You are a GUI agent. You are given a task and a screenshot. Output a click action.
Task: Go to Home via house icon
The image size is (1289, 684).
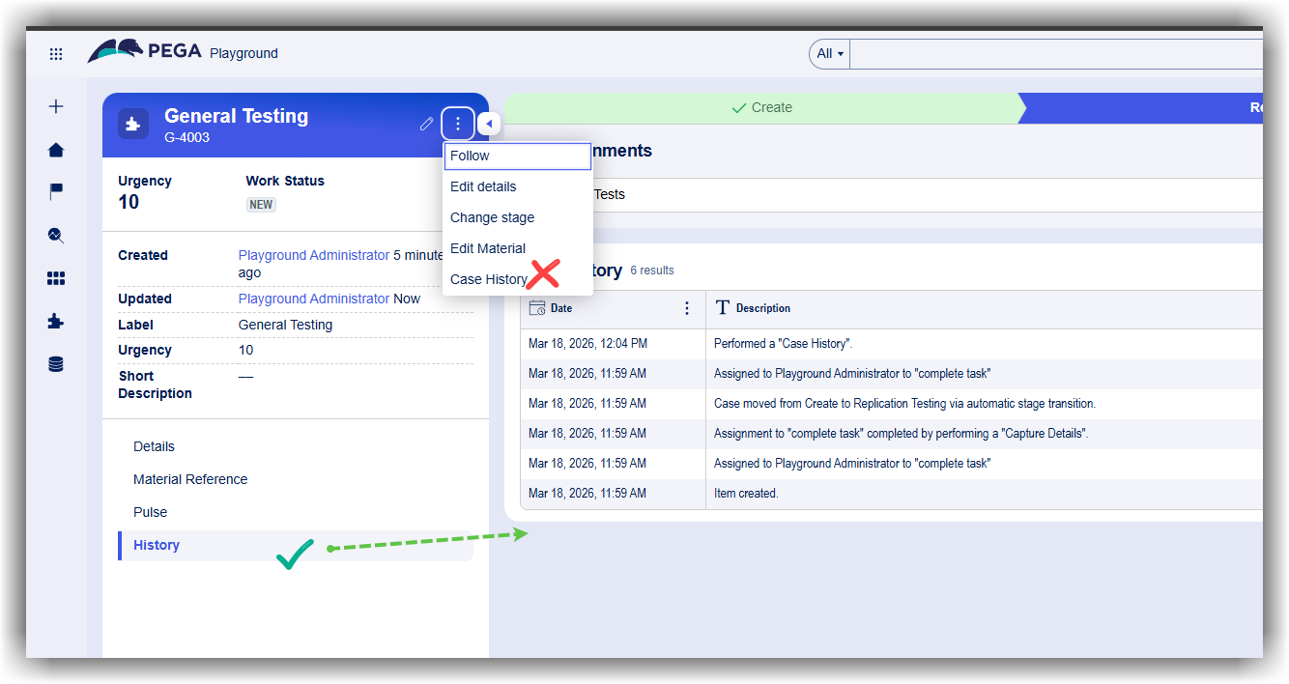tap(56, 150)
